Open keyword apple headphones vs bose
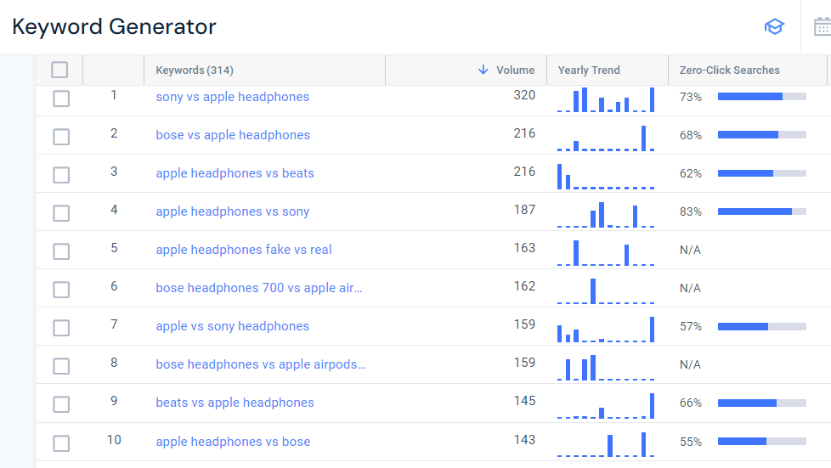Screen dimensions: 831x468 233,442
